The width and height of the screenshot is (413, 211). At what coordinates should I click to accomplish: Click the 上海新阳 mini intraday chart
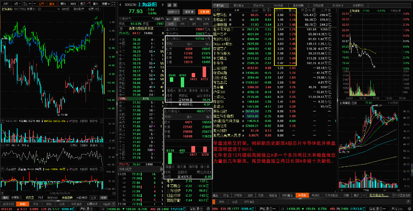376,55
